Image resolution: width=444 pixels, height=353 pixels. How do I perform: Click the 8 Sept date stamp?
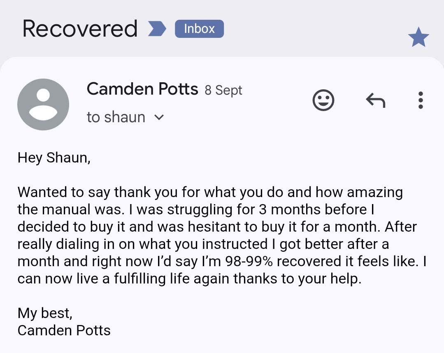223,90
